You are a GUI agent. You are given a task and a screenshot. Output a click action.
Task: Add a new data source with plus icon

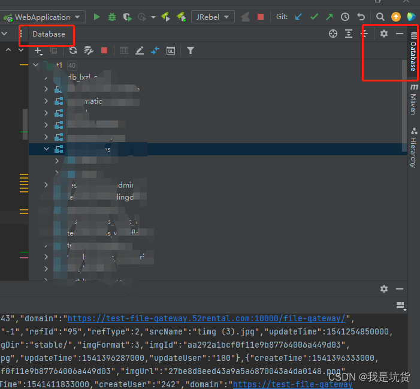point(38,50)
